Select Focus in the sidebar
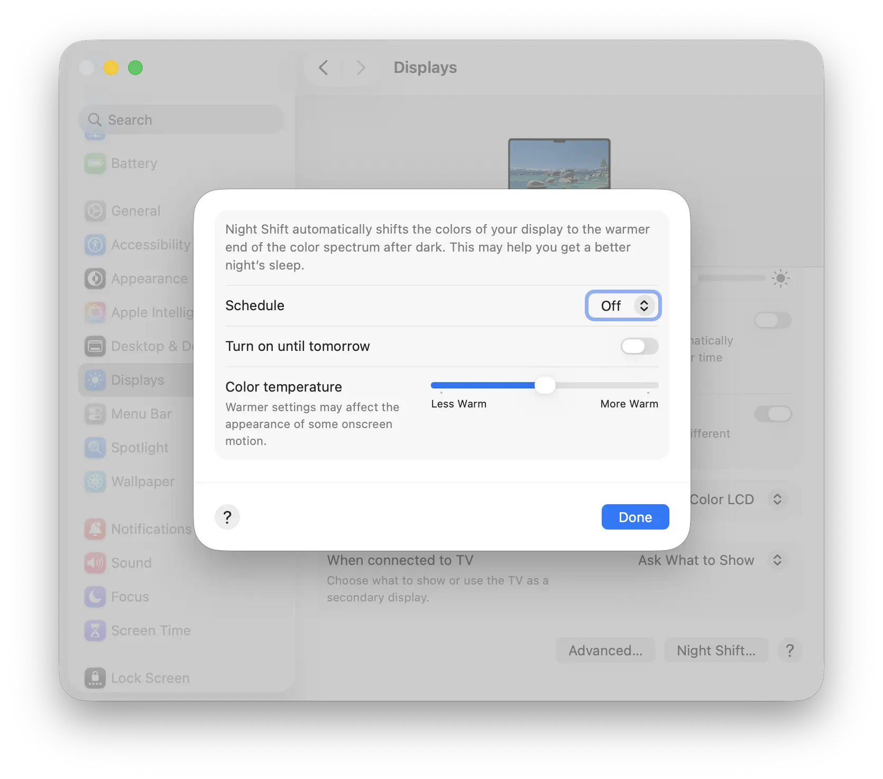 130,597
